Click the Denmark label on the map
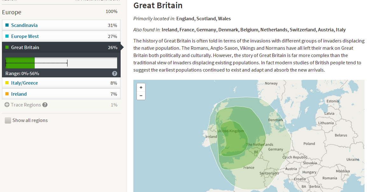368x192 pixels. [x=276, y=120]
